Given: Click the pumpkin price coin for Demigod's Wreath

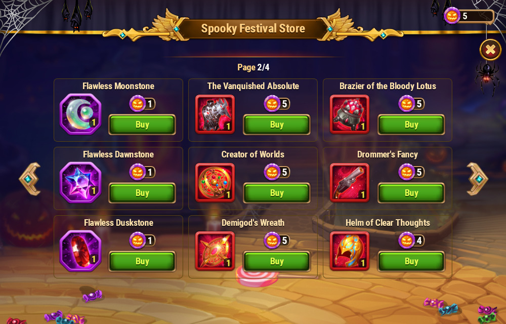Looking at the screenshot, I should [272, 240].
